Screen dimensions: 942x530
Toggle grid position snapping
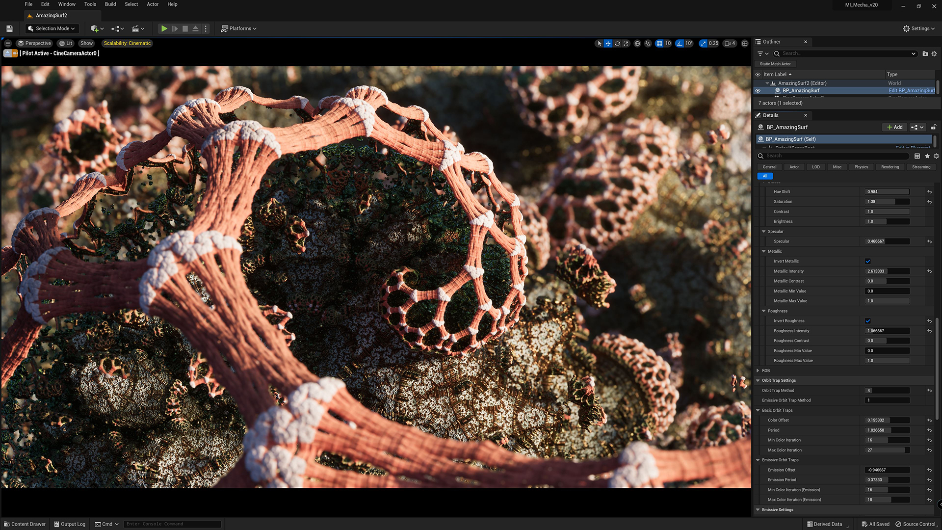tap(659, 44)
